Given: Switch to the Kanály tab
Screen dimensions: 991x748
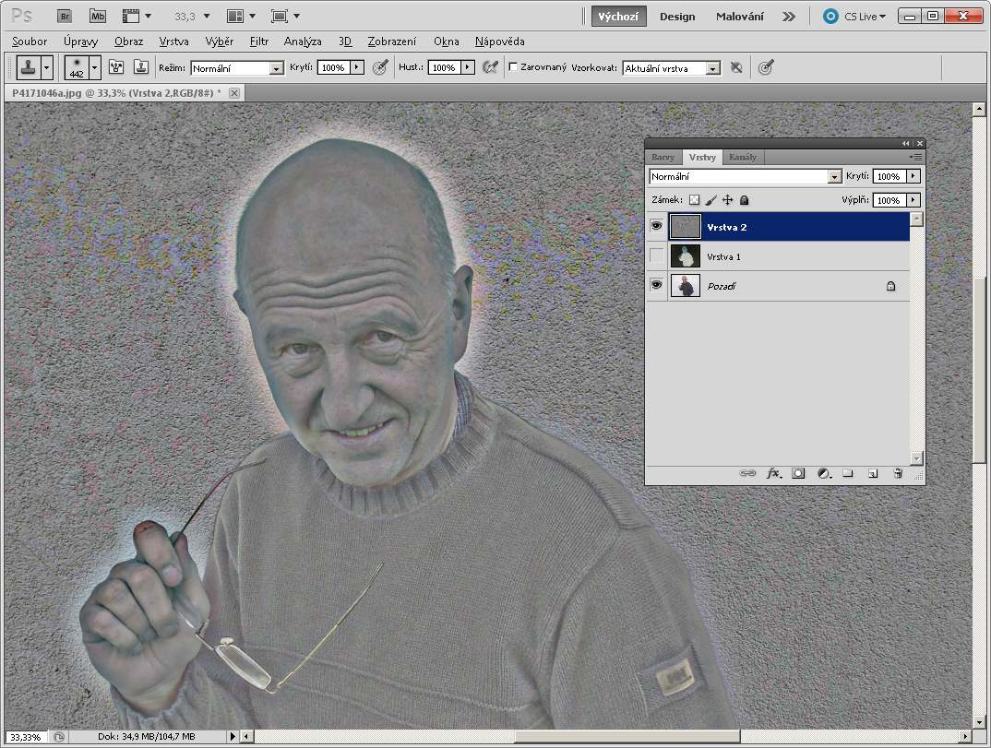Looking at the screenshot, I should coord(742,158).
